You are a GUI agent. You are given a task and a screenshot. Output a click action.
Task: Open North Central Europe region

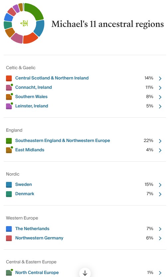click(37, 272)
